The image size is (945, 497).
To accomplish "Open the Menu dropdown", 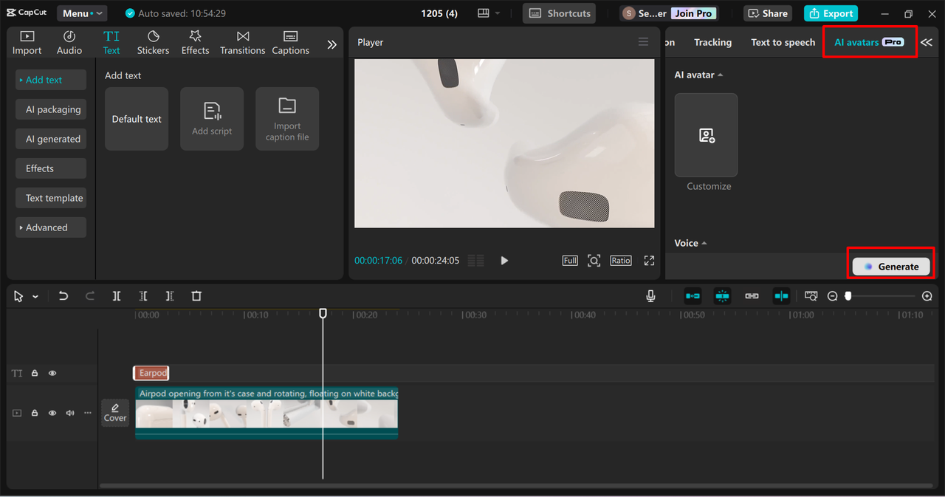I will [x=81, y=13].
